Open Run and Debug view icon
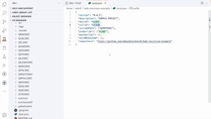Screen dimensions: 211x119 4,30
